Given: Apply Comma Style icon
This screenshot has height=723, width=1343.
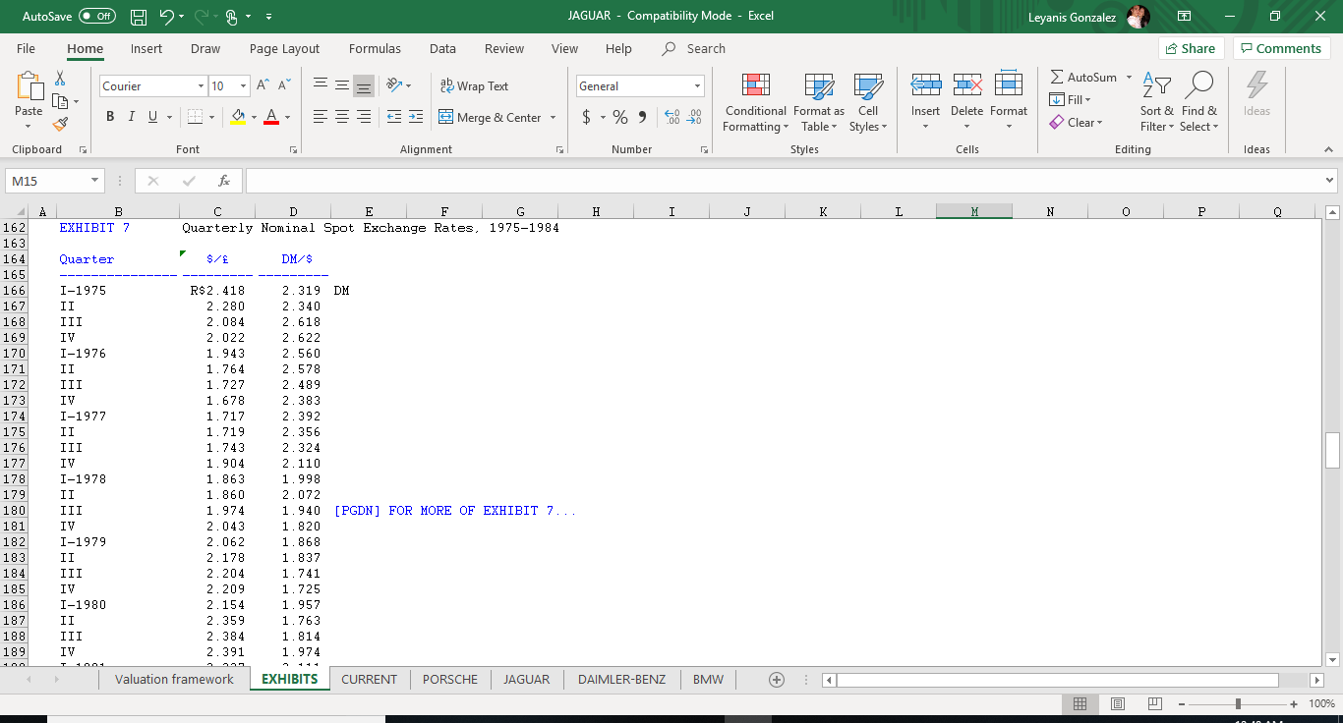Looking at the screenshot, I should tap(642, 117).
